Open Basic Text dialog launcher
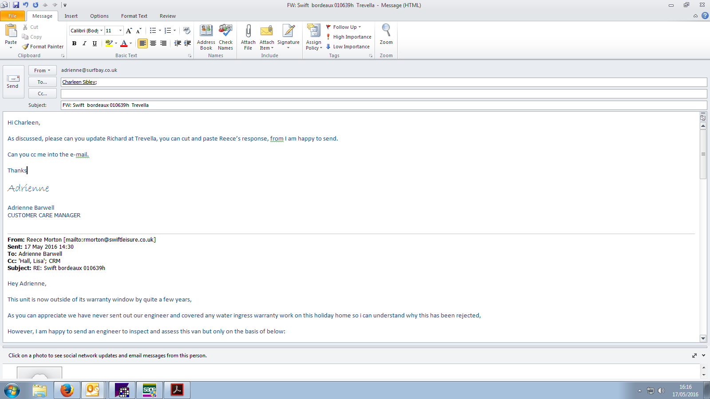710x399 pixels. tap(189, 56)
